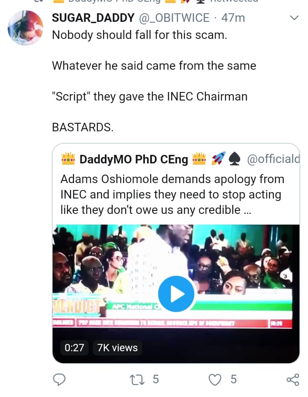308x397 pixels.
Task: Play the quoted tweet video
Action: [176, 294]
